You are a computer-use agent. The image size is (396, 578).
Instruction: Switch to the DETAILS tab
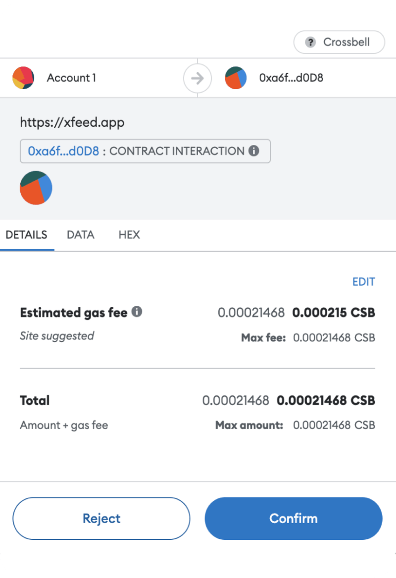[27, 235]
